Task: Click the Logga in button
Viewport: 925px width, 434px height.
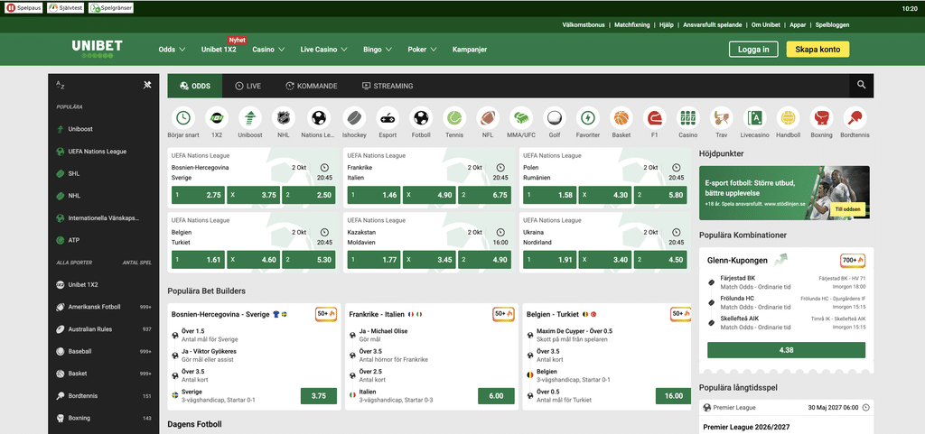Action: click(x=753, y=50)
